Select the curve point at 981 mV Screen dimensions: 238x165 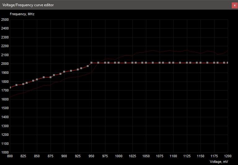(x=108, y=63)
